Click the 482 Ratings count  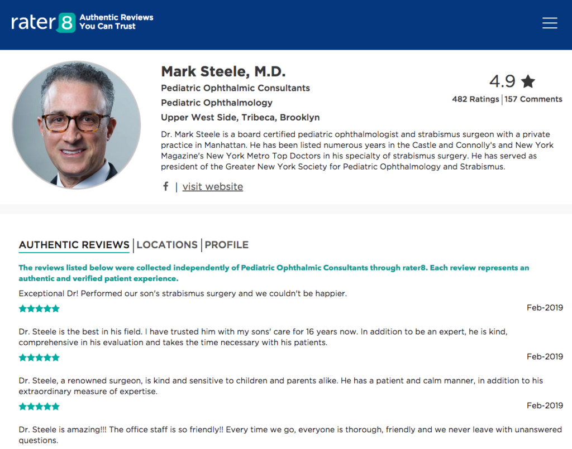(x=475, y=99)
